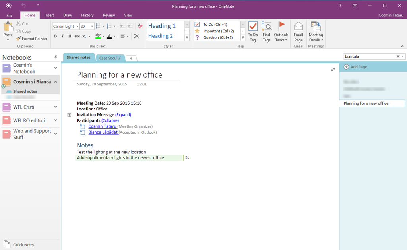This screenshot has height=250, width=407.
Task: Open the Casa Socului section tab
Action: (x=110, y=58)
